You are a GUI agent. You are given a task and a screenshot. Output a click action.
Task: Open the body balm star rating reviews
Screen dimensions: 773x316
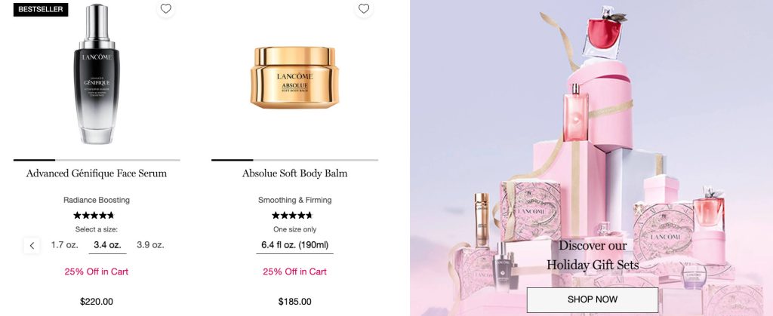(x=292, y=215)
